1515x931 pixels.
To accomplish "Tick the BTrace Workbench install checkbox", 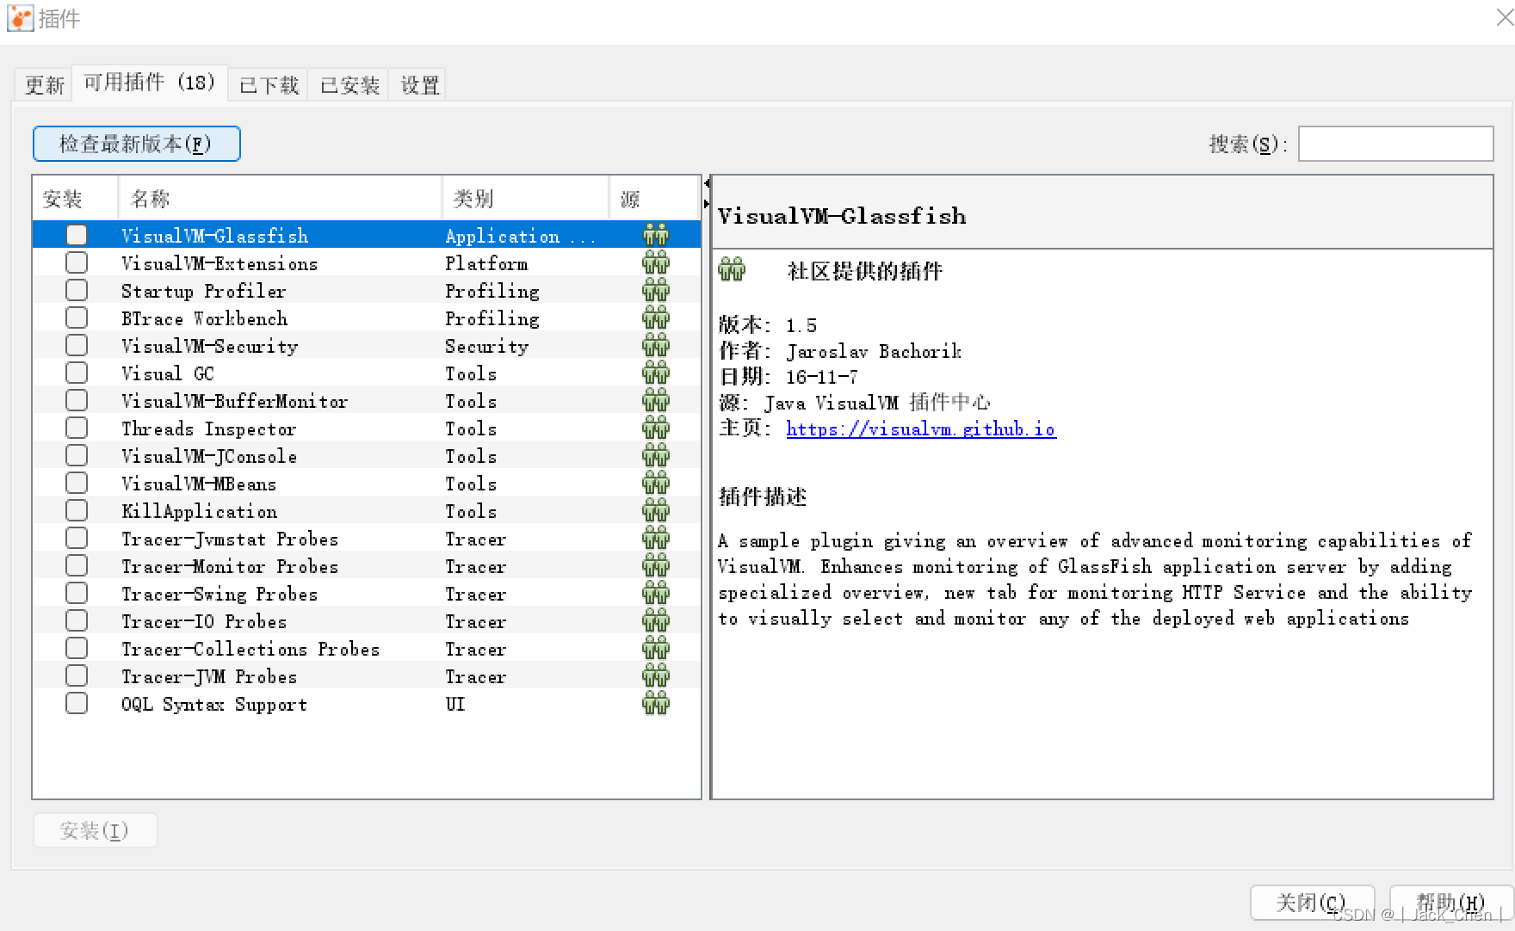I will tap(77, 318).
